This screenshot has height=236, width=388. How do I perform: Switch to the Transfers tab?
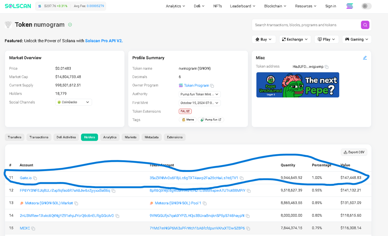(x=15, y=137)
